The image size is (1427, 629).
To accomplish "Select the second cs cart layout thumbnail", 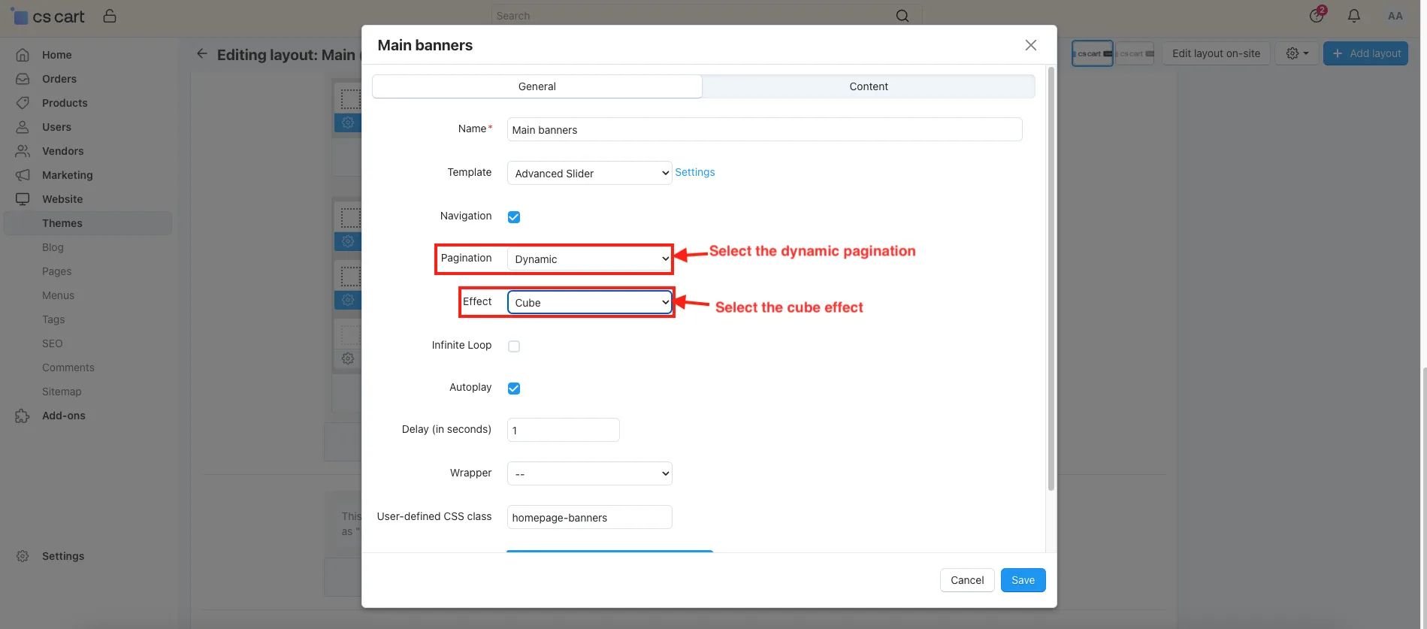I will tap(1135, 53).
